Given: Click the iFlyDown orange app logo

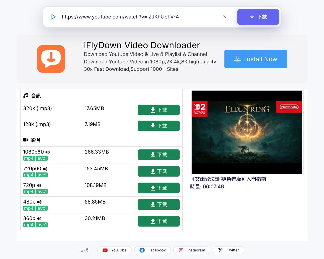Looking at the screenshot, I should click(51, 59).
